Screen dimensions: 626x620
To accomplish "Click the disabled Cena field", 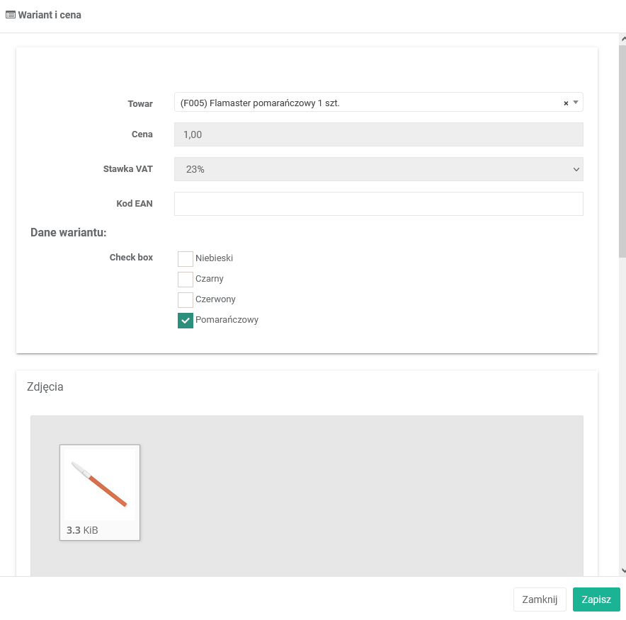I will coord(378,134).
